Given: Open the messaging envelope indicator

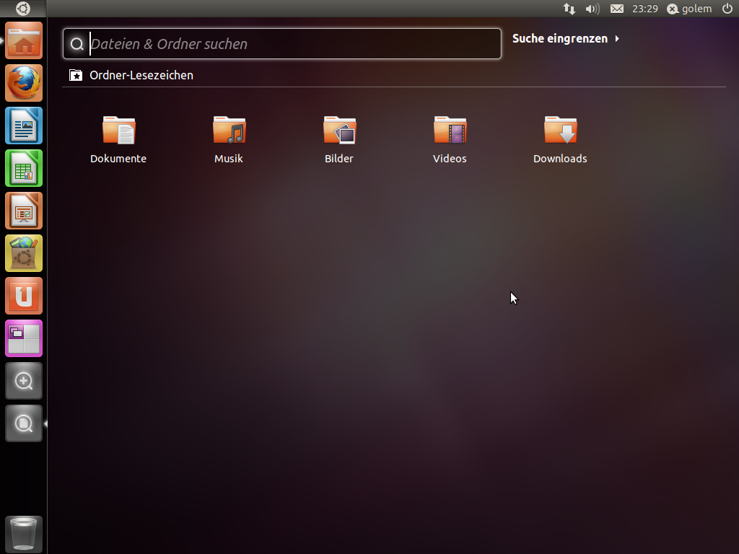Looking at the screenshot, I should click(616, 9).
